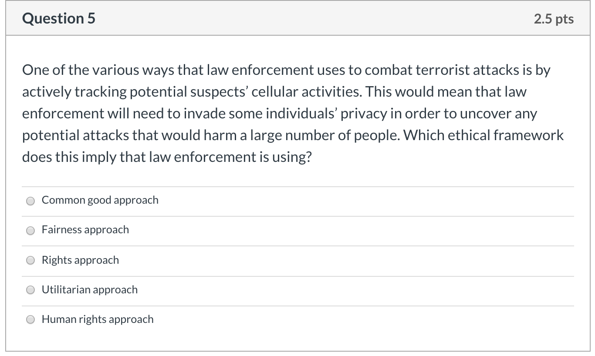Click the Rights approach answer label
595x356 pixels.
coord(80,260)
